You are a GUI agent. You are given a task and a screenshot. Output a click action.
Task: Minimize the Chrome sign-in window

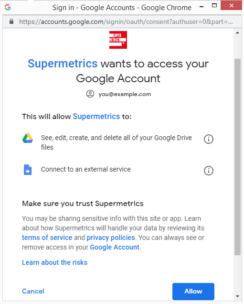[202, 7]
